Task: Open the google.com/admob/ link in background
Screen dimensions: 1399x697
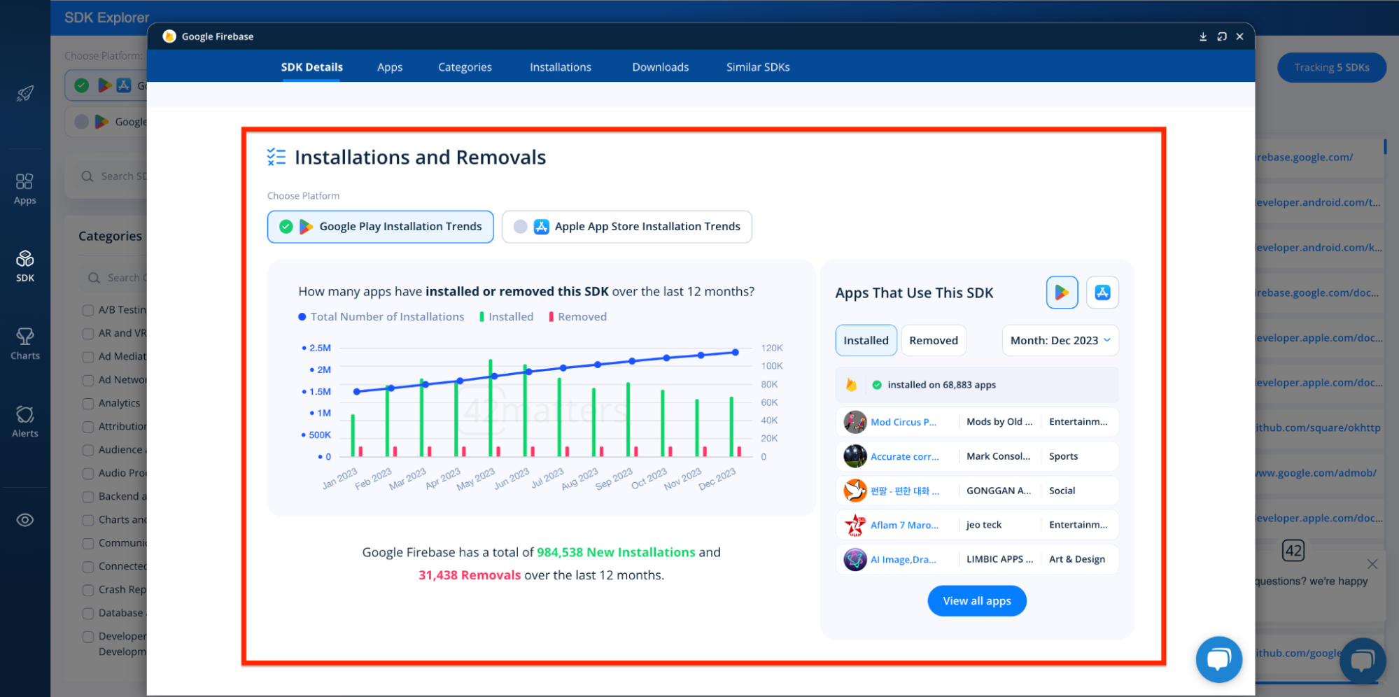Action: 1316,473
